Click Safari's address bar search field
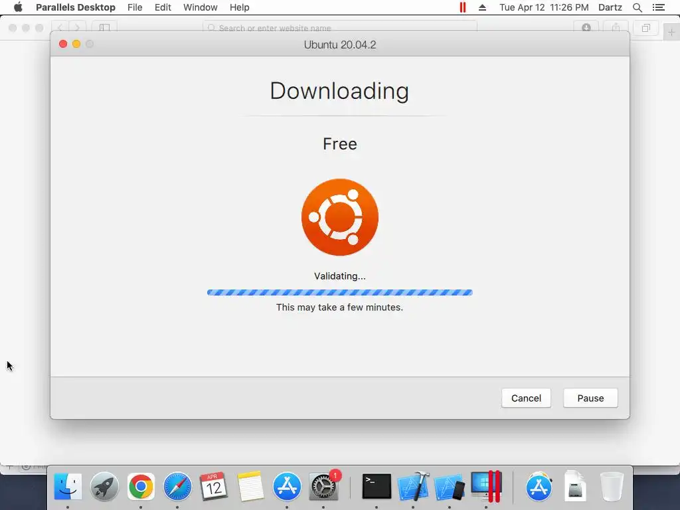Viewport: 680px width, 510px height. (x=340, y=28)
